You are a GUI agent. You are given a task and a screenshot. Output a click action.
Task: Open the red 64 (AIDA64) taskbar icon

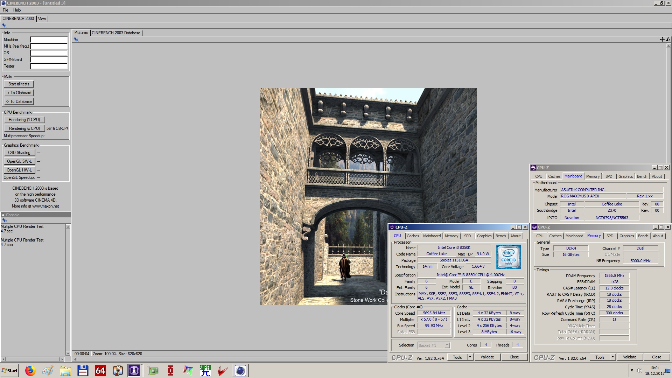click(100, 371)
